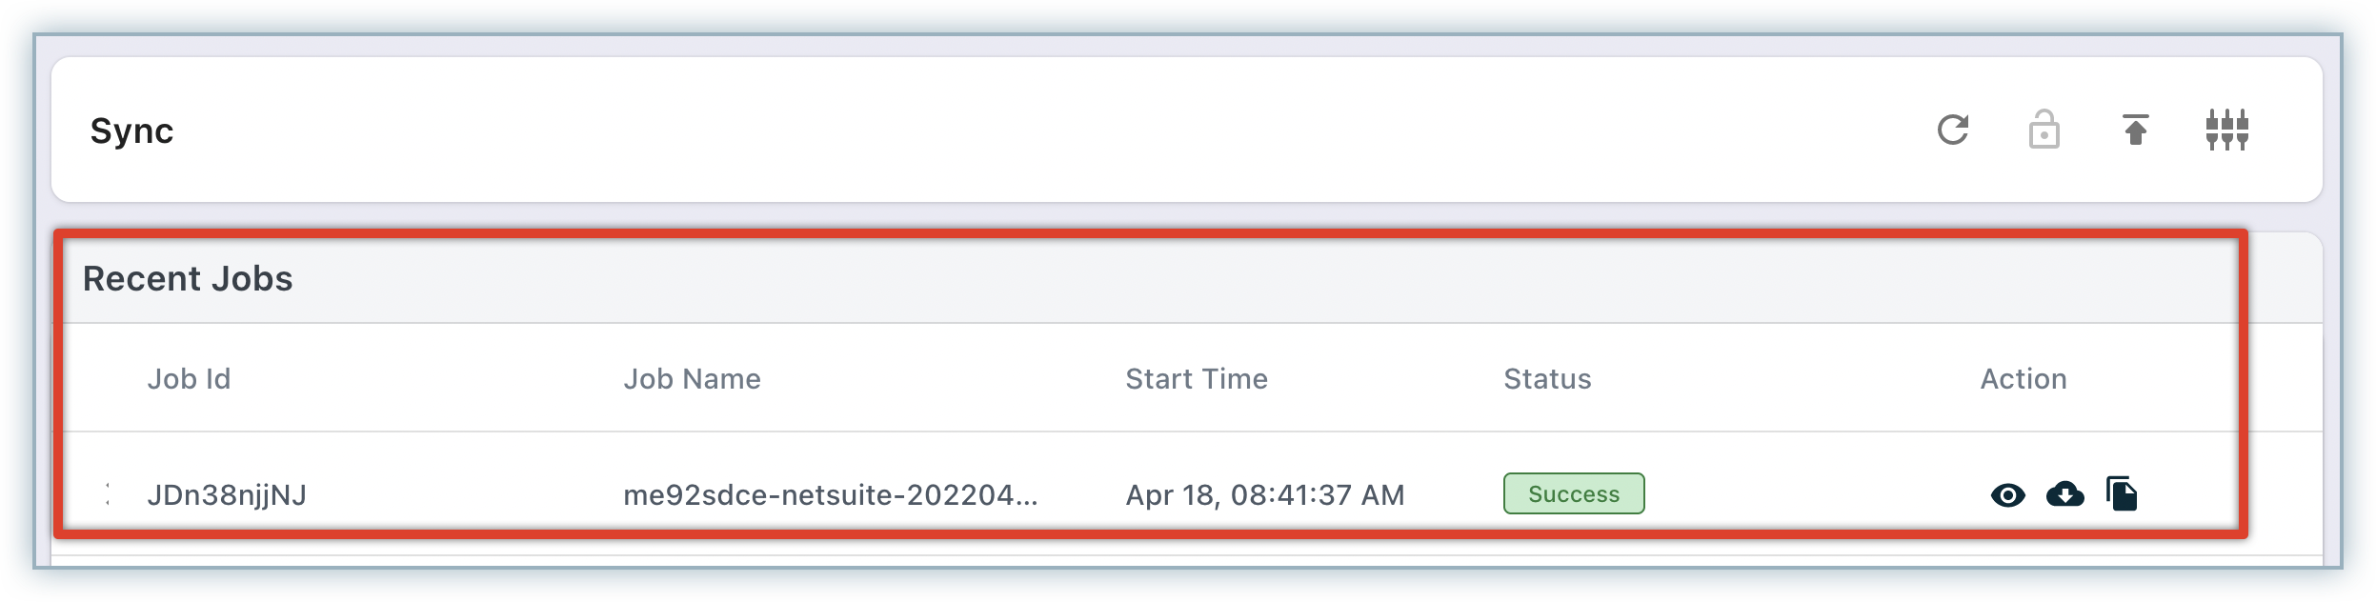Refresh the Sync page
This screenshot has height=602, width=2376.
(x=1952, y=130)
